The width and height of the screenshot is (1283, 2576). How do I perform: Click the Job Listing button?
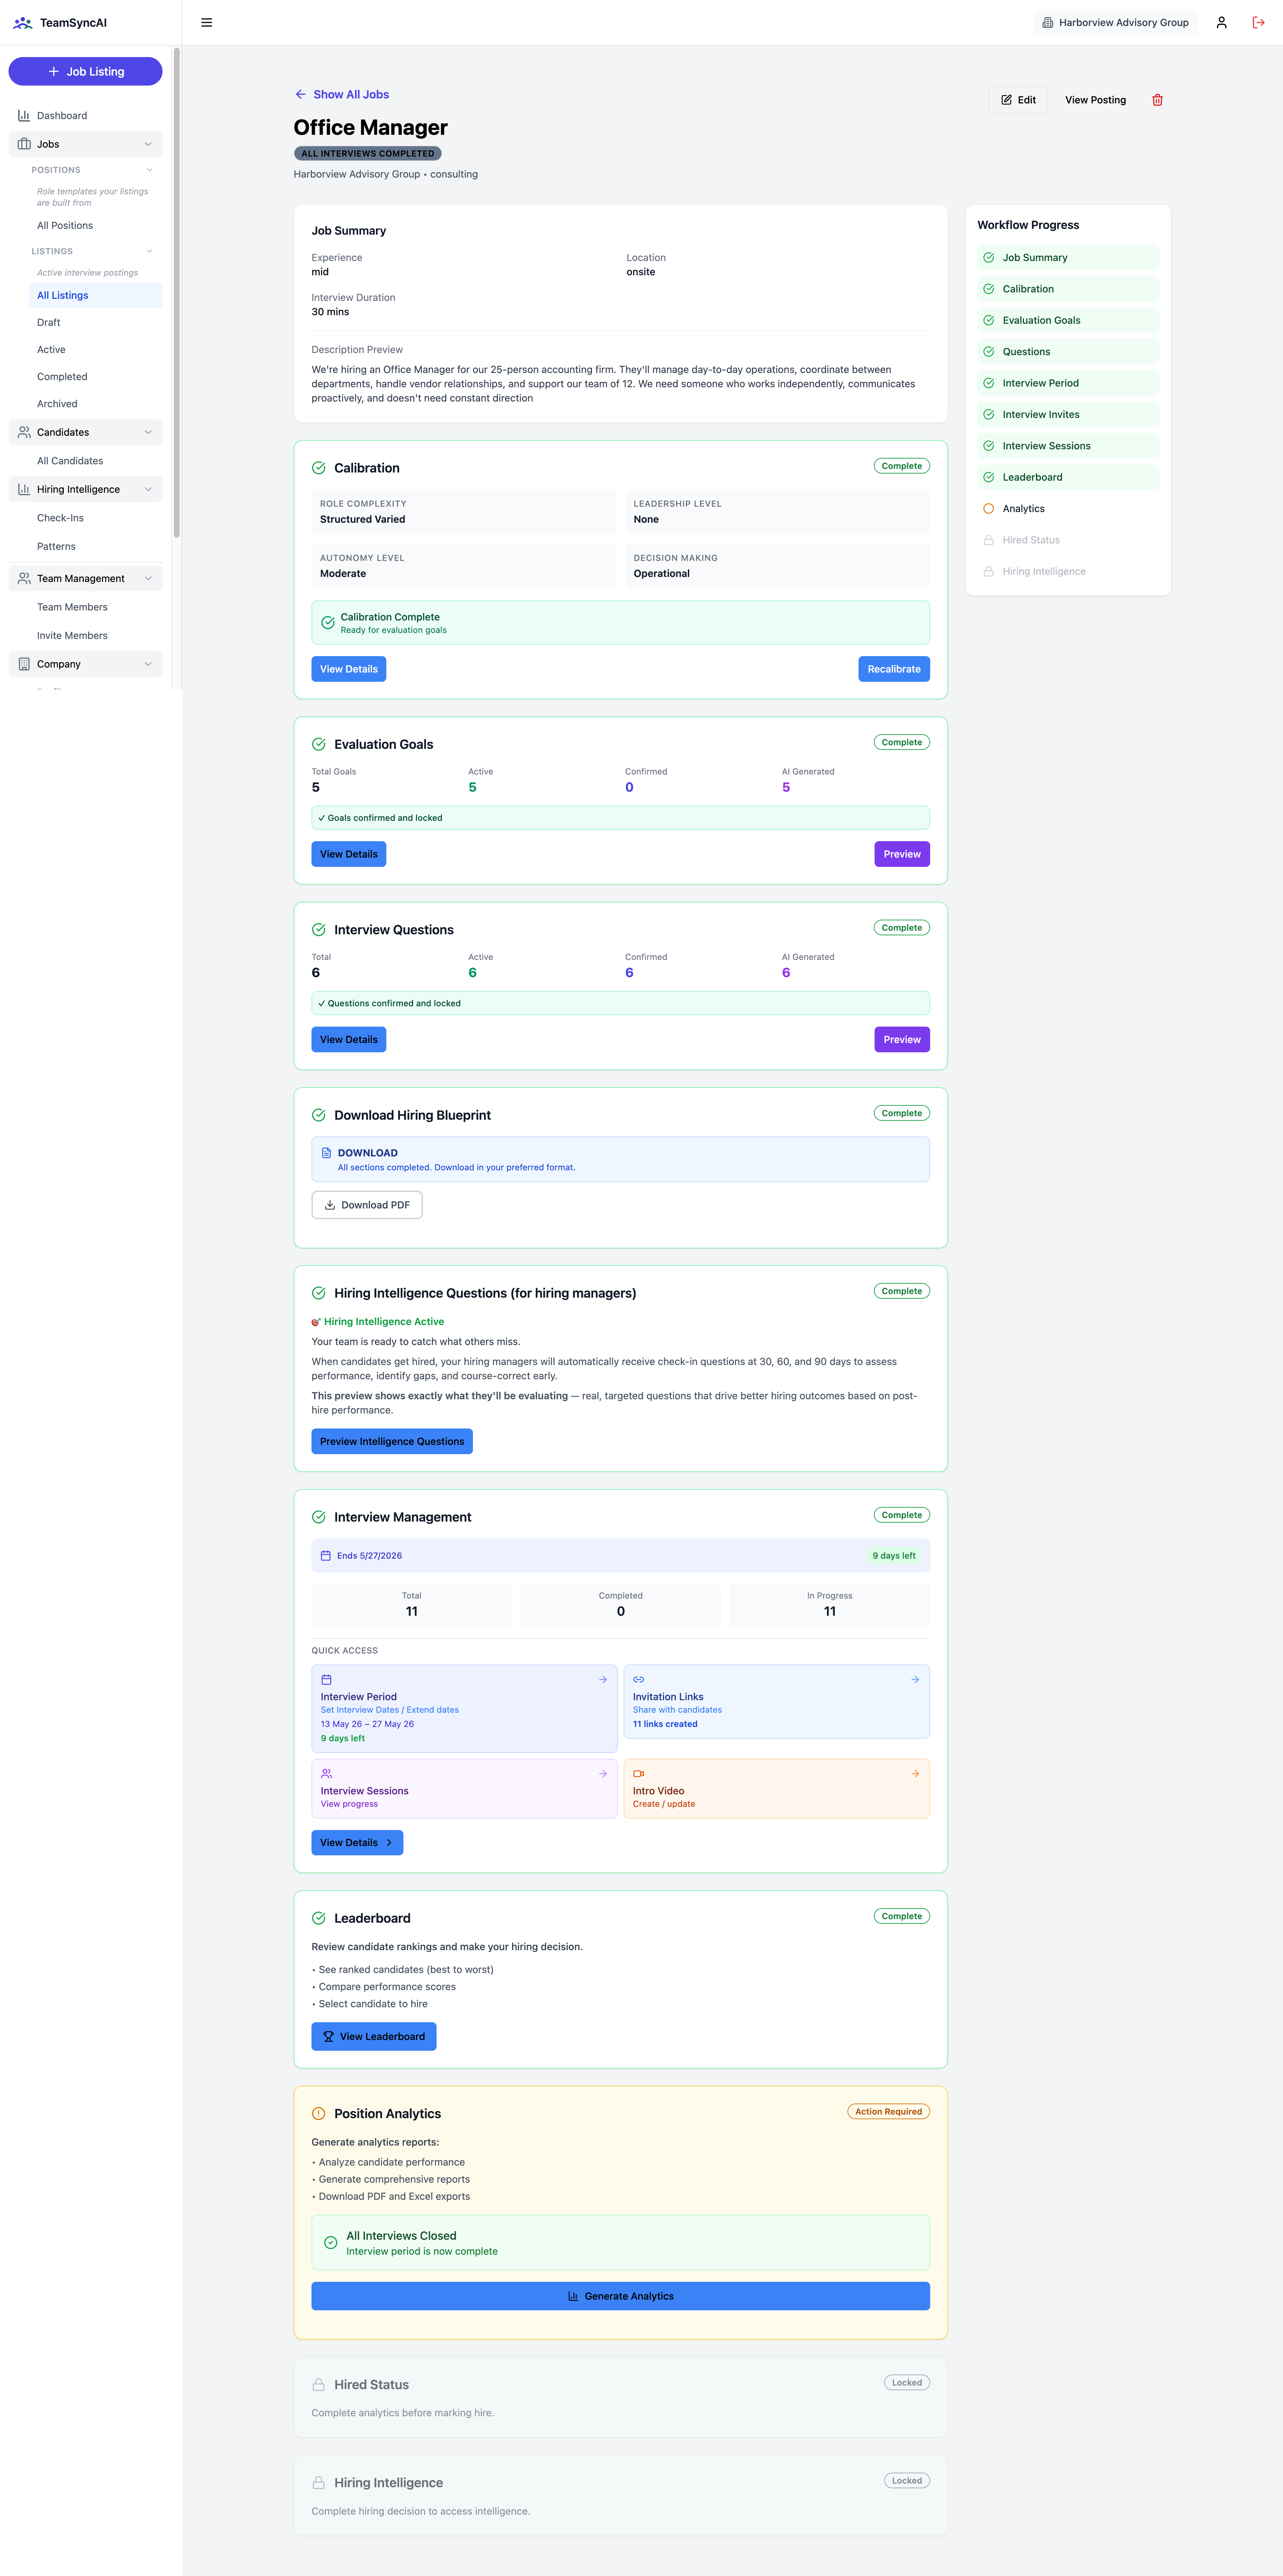tap(86, 71)
